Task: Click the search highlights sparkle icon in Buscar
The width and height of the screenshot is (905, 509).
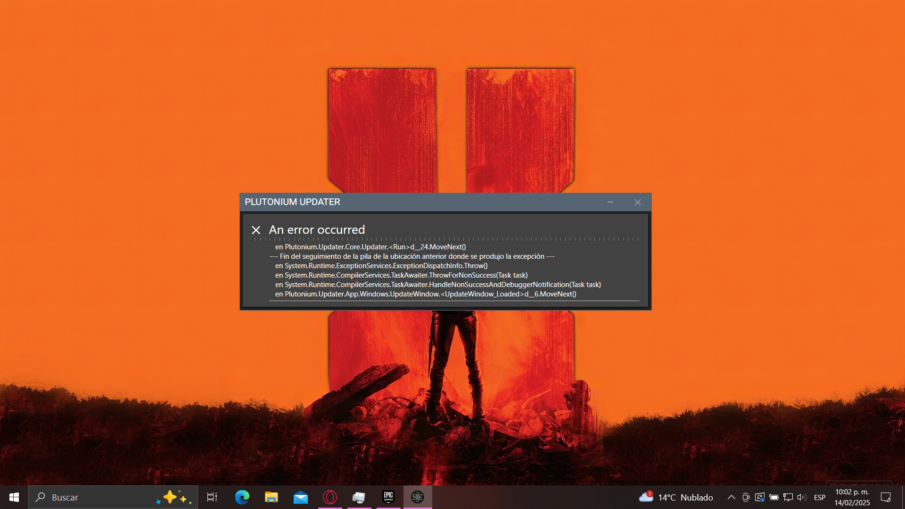Action: (x=173, y=497)
